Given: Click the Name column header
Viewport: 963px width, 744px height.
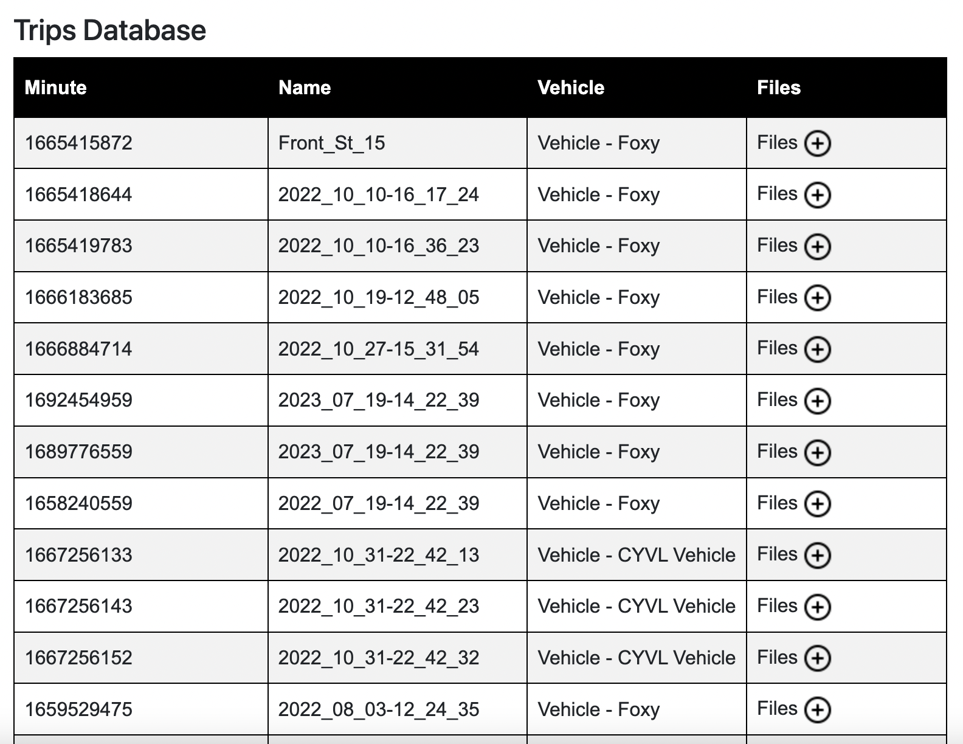Looking at the screenshot, I should pyautogui.click(x=305, y=88).
